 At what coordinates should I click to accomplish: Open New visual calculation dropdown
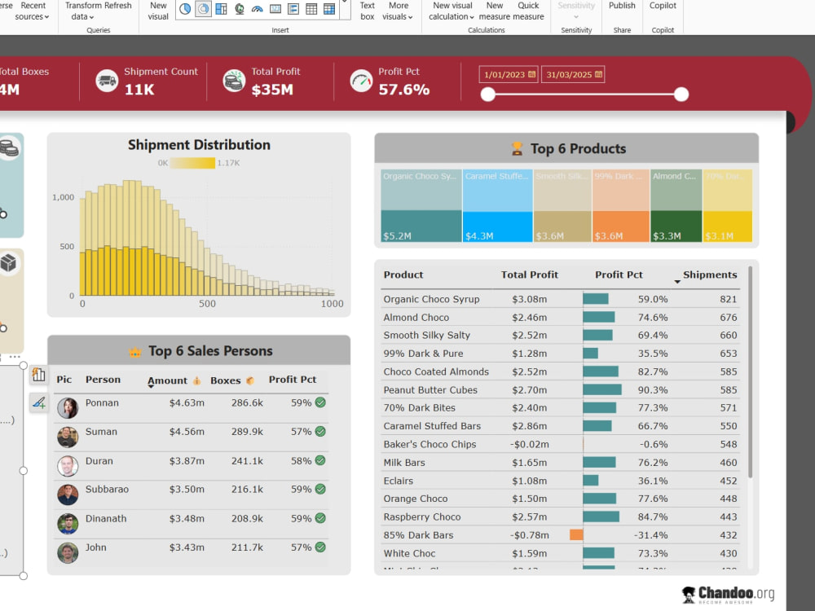[452, 11]
